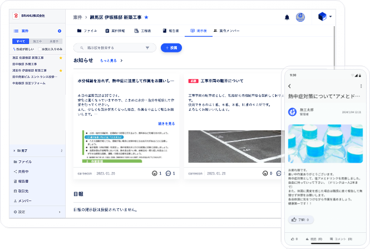
Task: Tap the back arrow in the phone view
Action: pyautogui.click(x=290, y=86)
